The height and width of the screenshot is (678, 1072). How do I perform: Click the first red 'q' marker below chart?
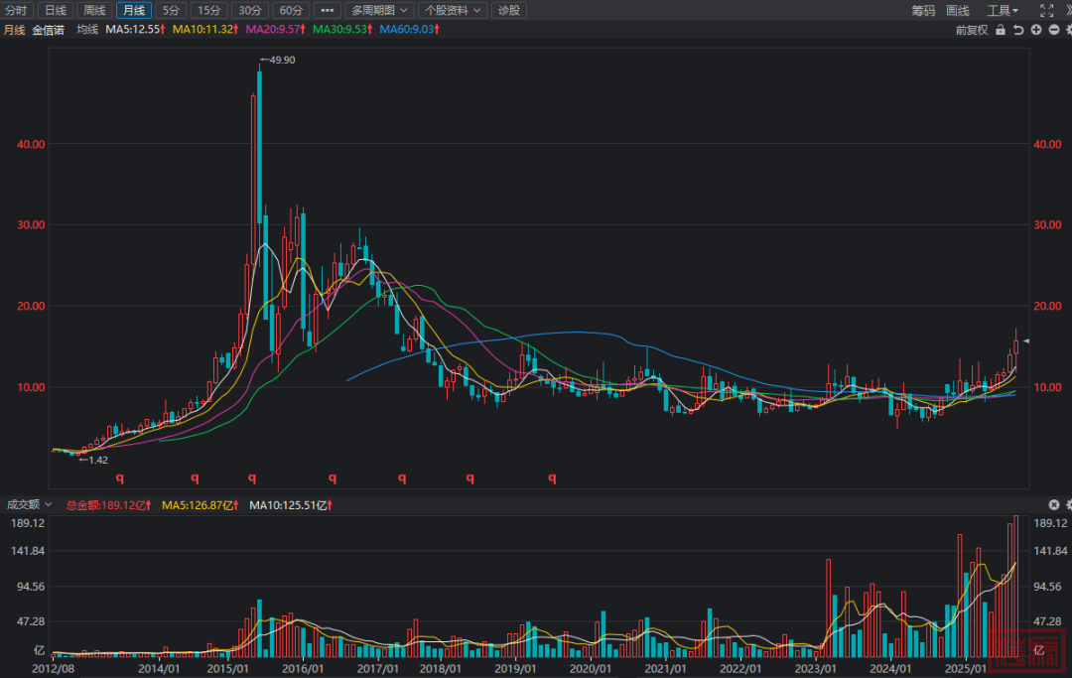120,477
